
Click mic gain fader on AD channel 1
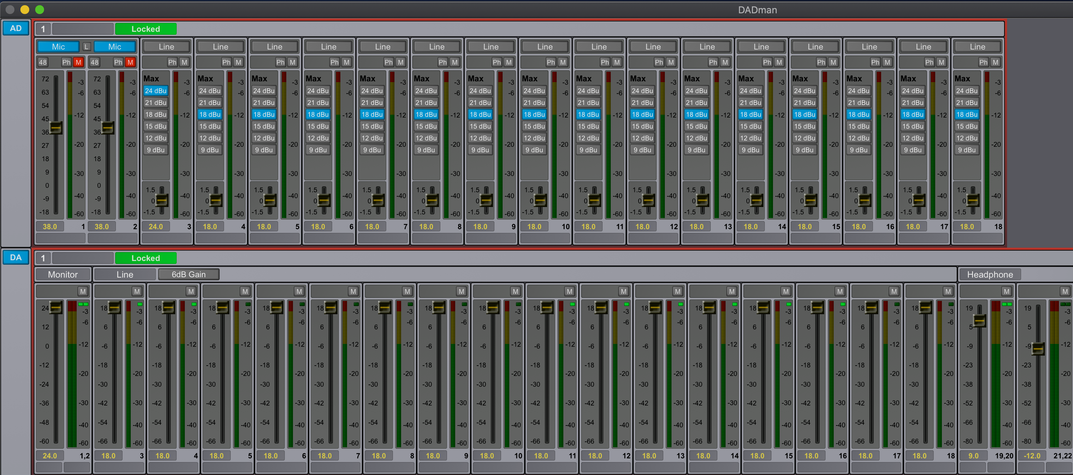click(56, 127)
